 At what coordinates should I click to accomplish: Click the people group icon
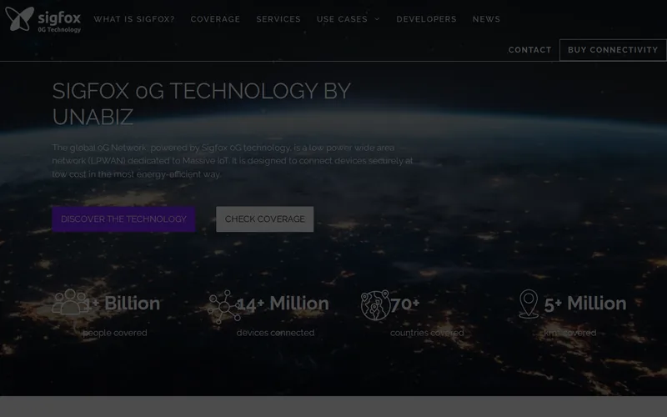pos(69,302)
